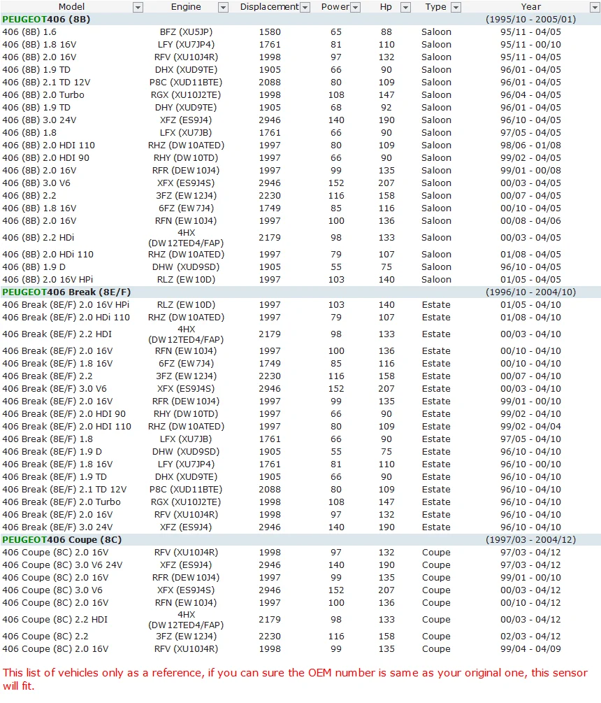
Task: Select 406 (8B) 1.9 D model cell
Action: [x=34, y=267]
